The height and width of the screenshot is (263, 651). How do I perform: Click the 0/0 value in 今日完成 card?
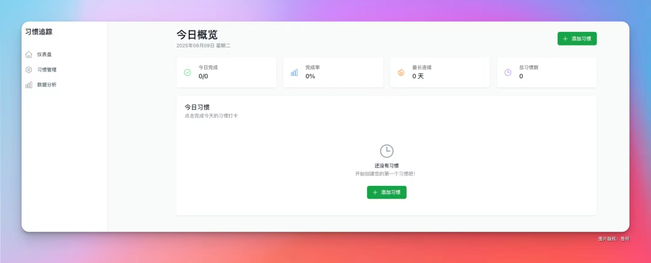(x=204, y=76)
